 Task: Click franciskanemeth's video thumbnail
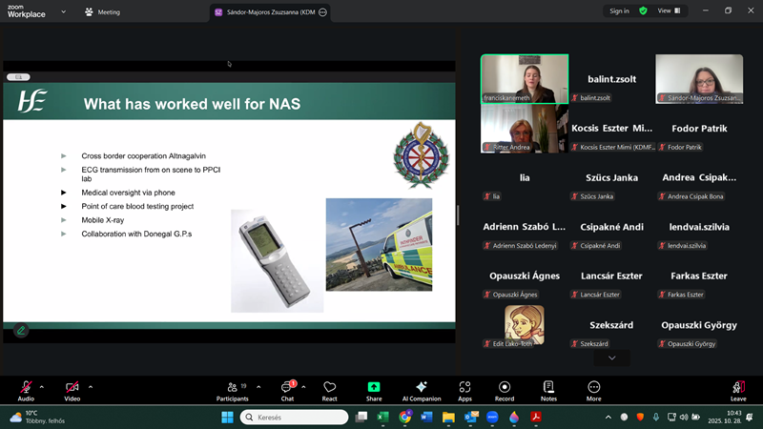[x=524, y=79]
